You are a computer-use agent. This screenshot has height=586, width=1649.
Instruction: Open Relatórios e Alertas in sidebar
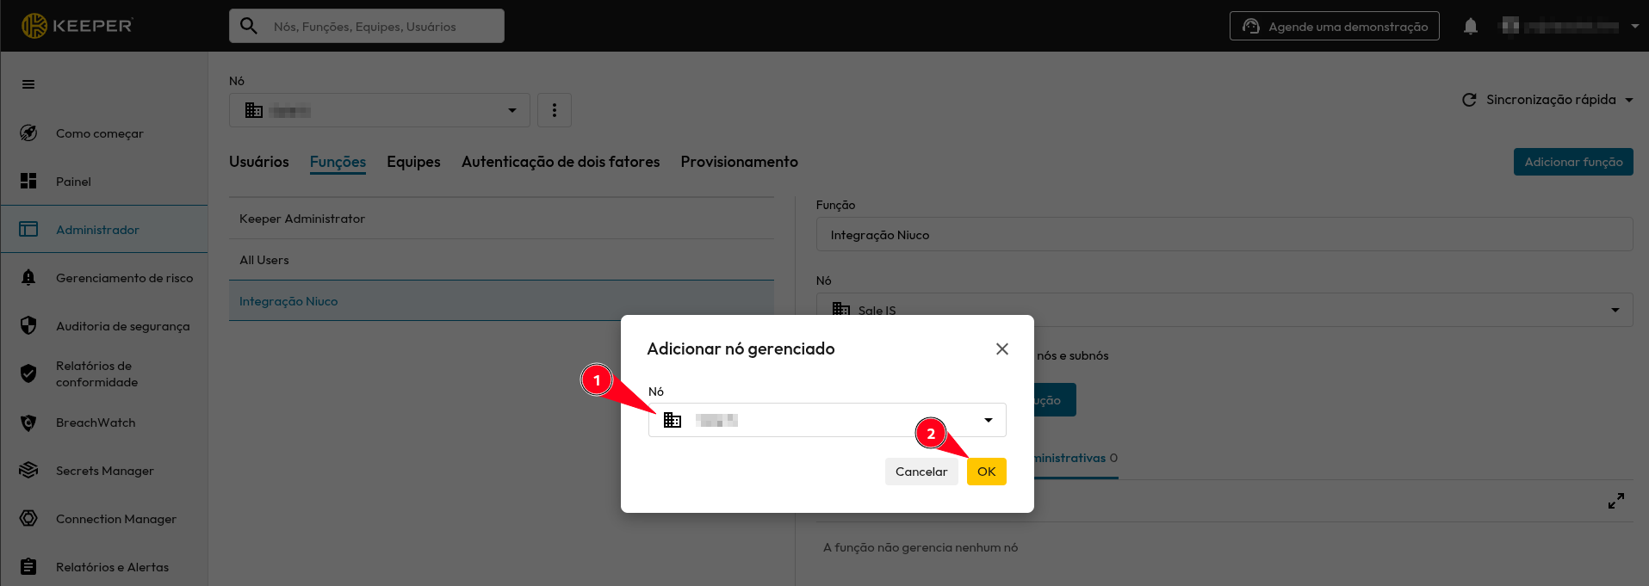(x=104, y=567)
